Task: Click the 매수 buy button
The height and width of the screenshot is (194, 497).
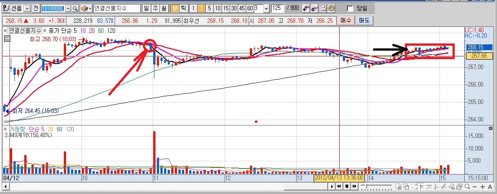Action: (x=346, y=21)
